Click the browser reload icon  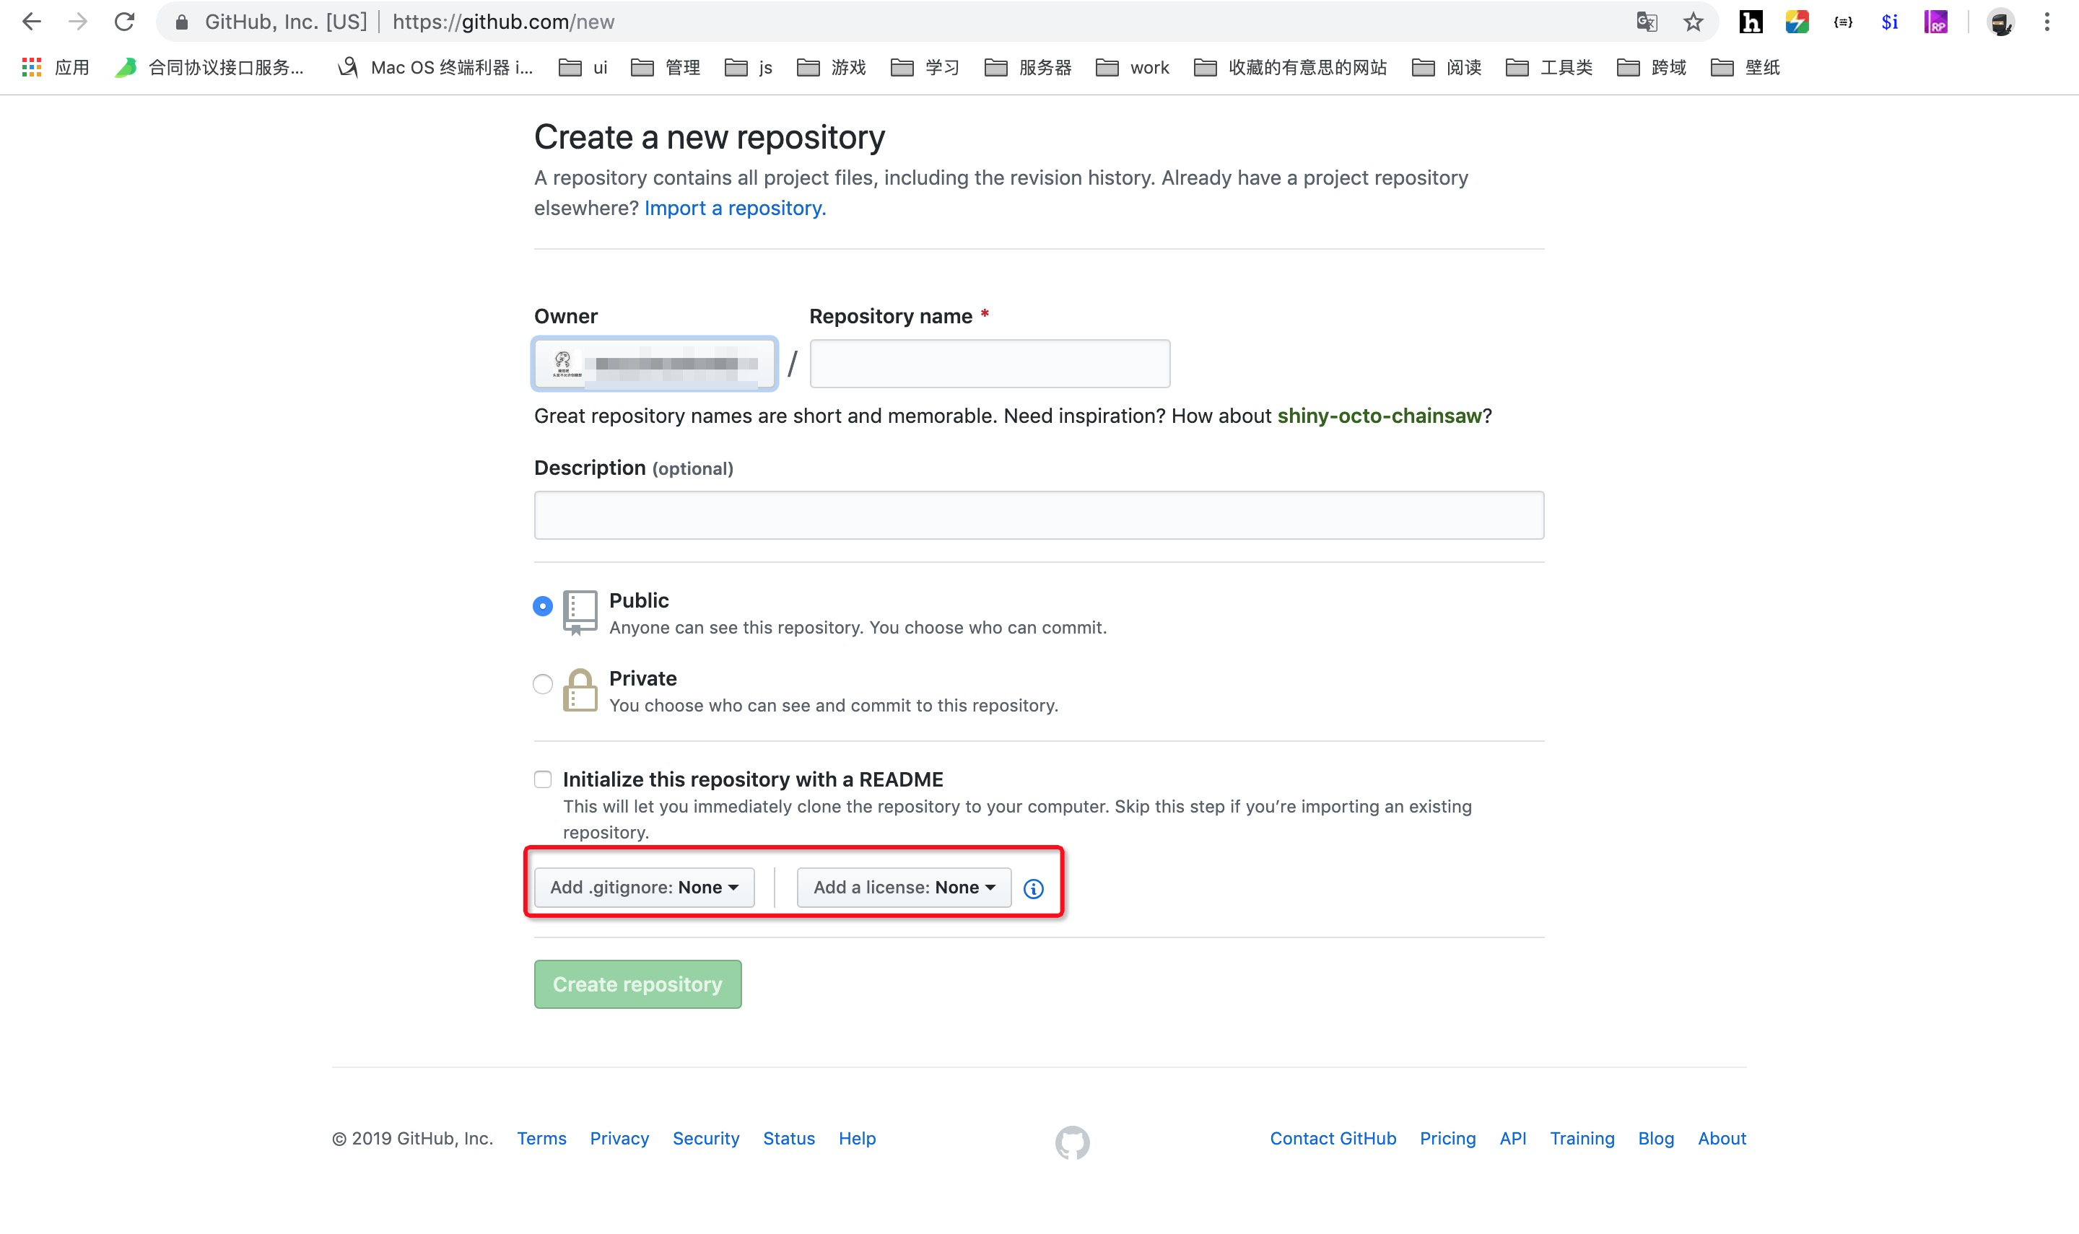[x=124, y=22]
